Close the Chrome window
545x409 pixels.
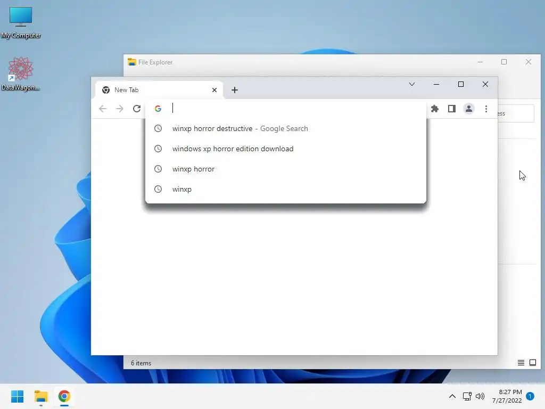485,84
